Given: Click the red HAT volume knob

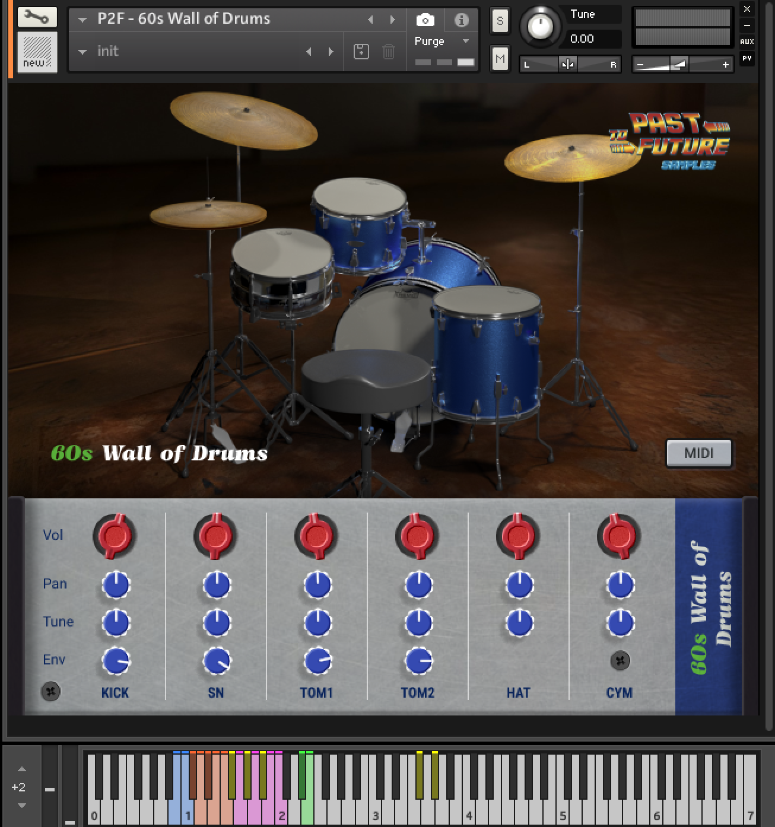Looking at the screenshot, I should click(x=519, y=536).
